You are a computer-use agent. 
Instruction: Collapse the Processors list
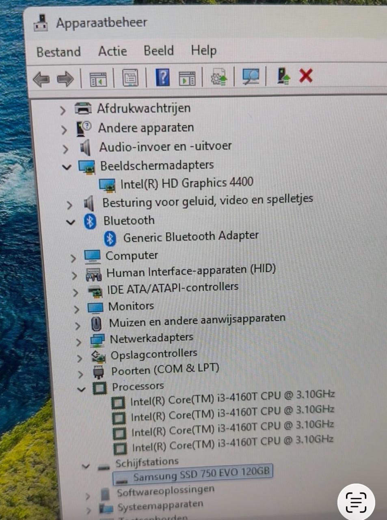click(x=81, y=389)
